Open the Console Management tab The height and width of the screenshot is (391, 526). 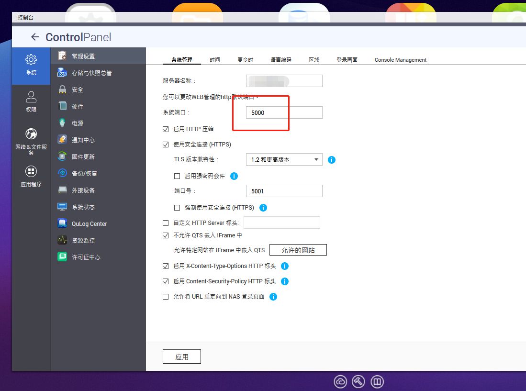click(401, 60)
